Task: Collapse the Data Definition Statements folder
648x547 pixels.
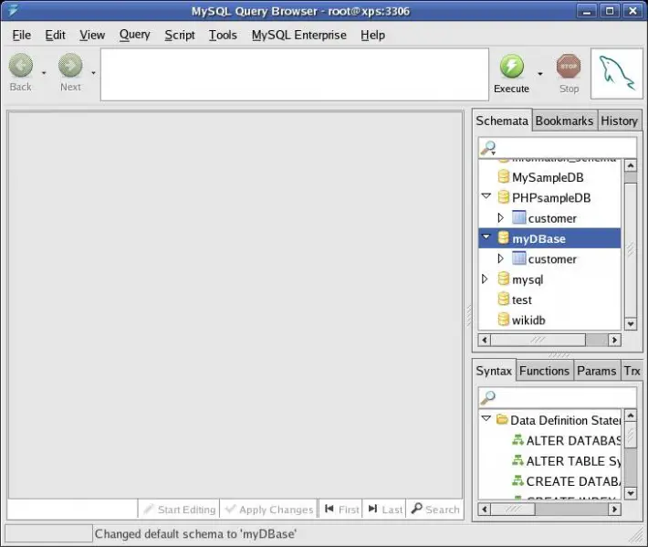Action: point(486,420)
